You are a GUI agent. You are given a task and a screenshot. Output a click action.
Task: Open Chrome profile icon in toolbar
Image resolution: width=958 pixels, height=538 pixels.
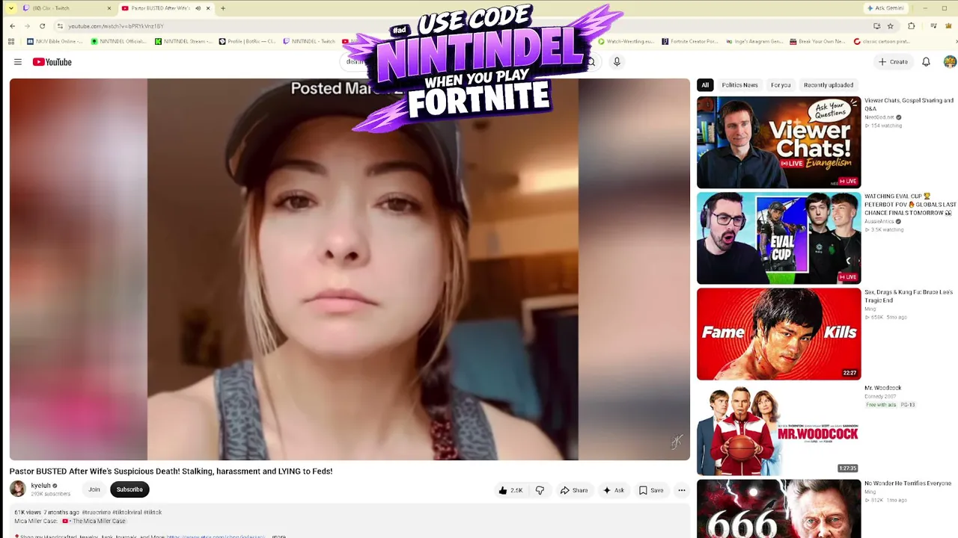click(949, 26)
